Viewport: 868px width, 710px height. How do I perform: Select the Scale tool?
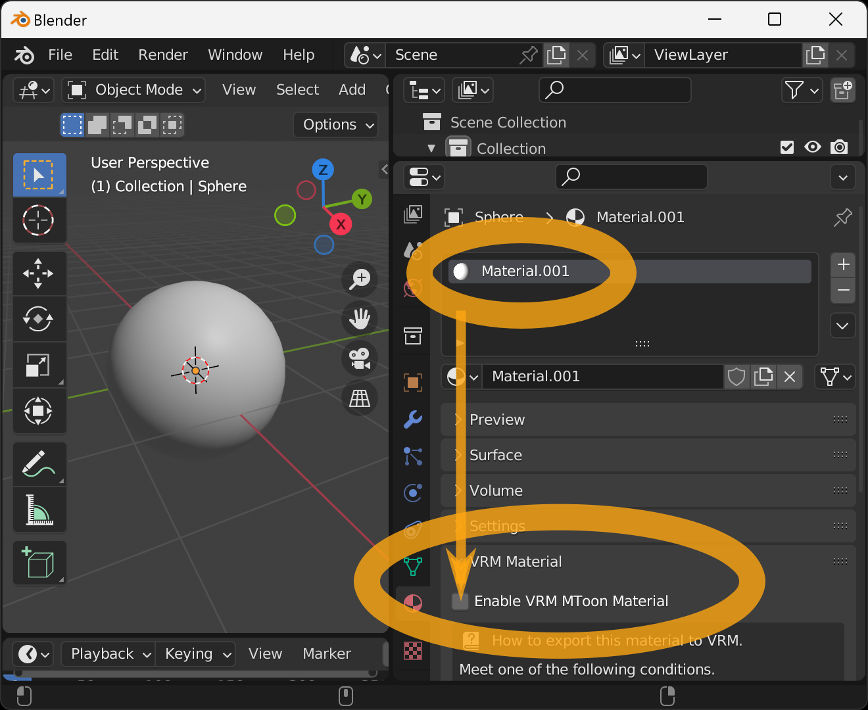[39, 365]
